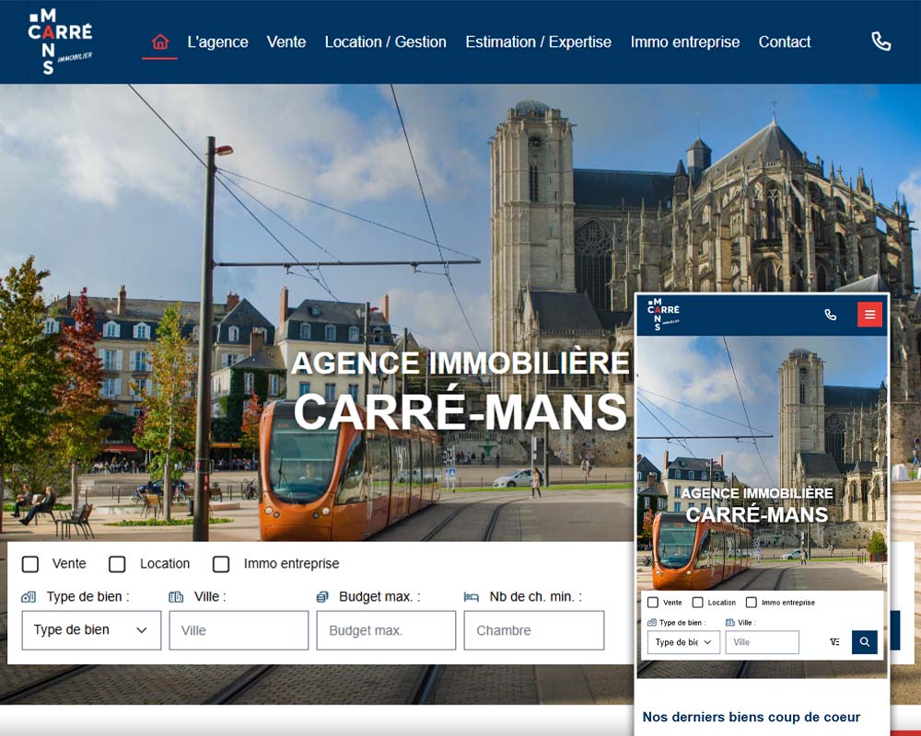This screenshot has height=736, width=921.
Task: Click the 'Nb de ch. min. :' field label
Action: click(x=536, y=597)
